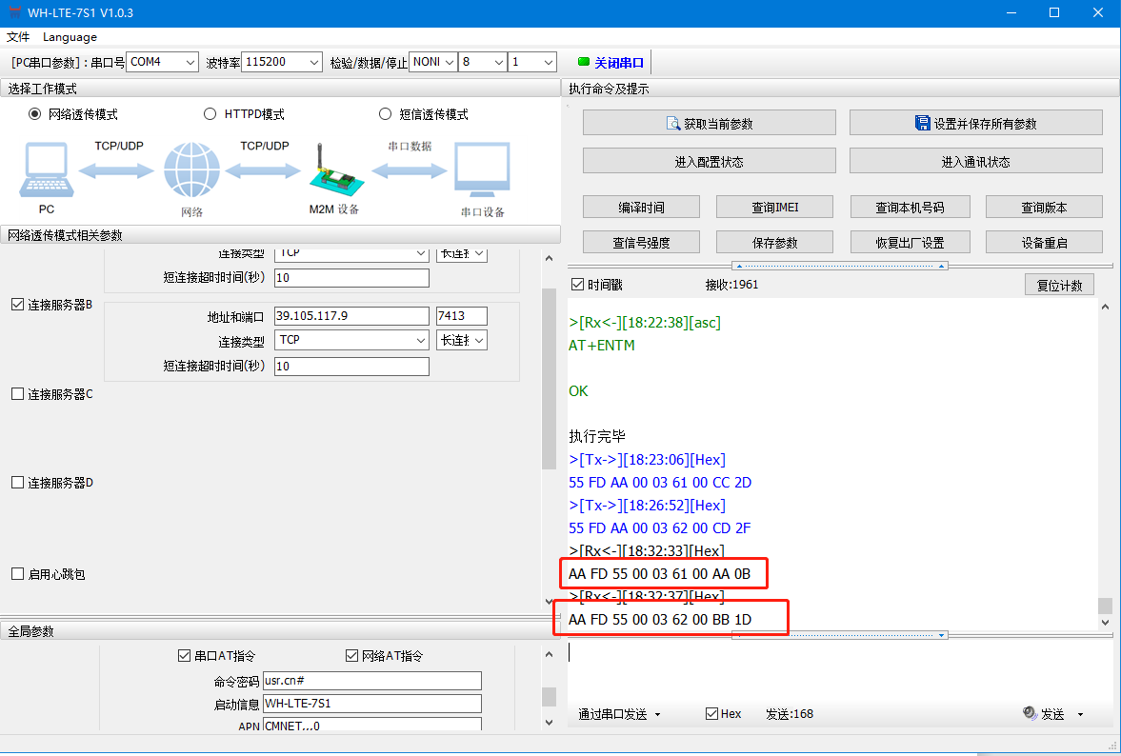Enable the 连接服务器C checkbox
Image resolution: width=1121 pixels, height=756 pixels.
click(17, 394)
